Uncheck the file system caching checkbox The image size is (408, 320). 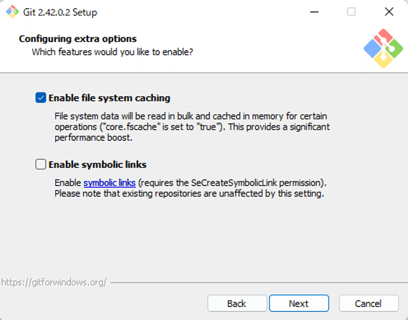tap(41, 98)
